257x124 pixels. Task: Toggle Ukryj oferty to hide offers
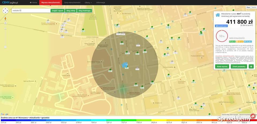[71, 11]
